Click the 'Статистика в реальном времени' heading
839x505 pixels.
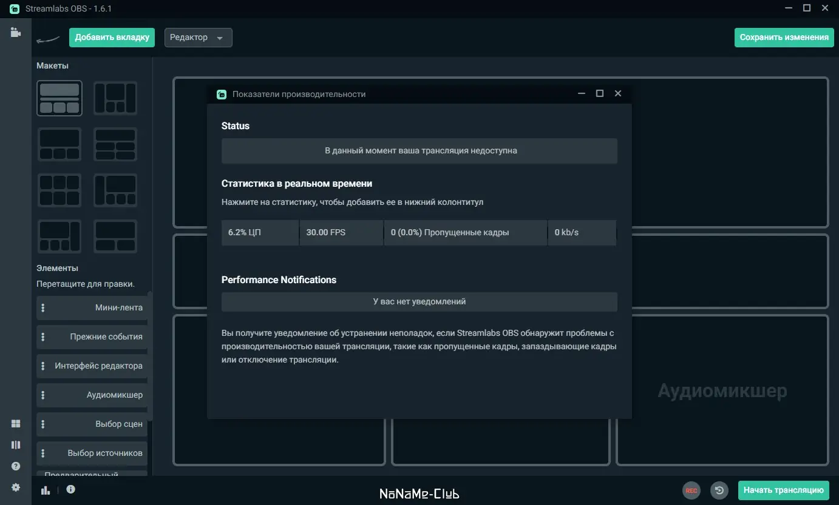297,184
